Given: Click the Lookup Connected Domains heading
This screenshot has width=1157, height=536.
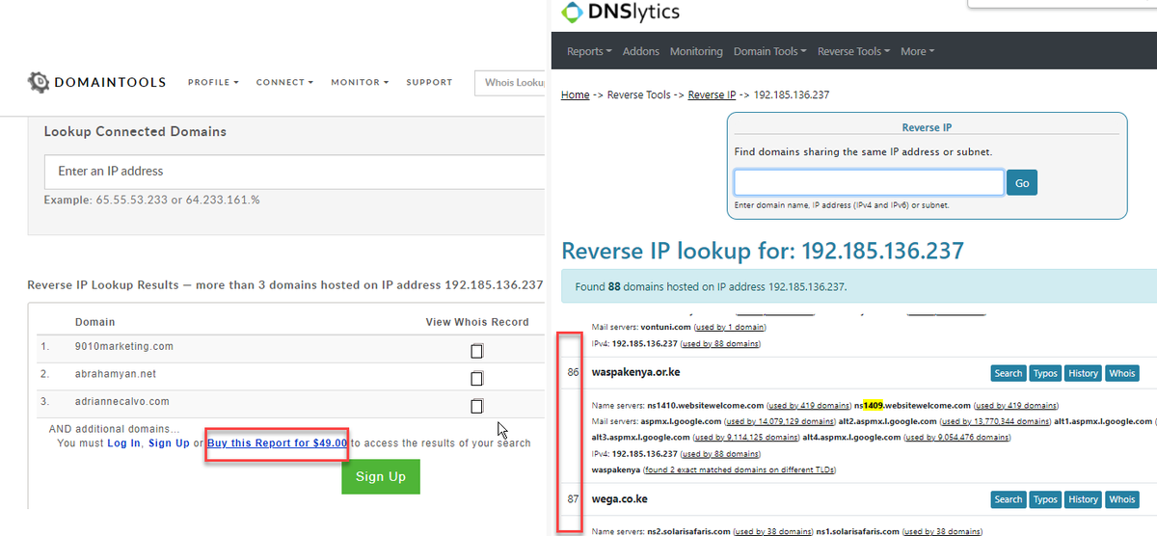Looking at the screenshot, I should pyautogui.click(x=135, y=132).
